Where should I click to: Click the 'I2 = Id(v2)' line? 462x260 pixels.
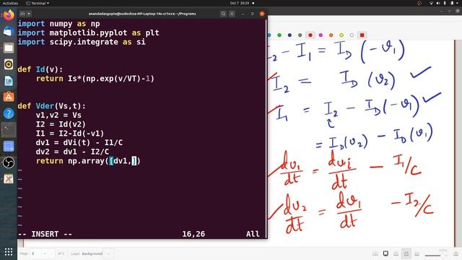(x=61, y=124)
